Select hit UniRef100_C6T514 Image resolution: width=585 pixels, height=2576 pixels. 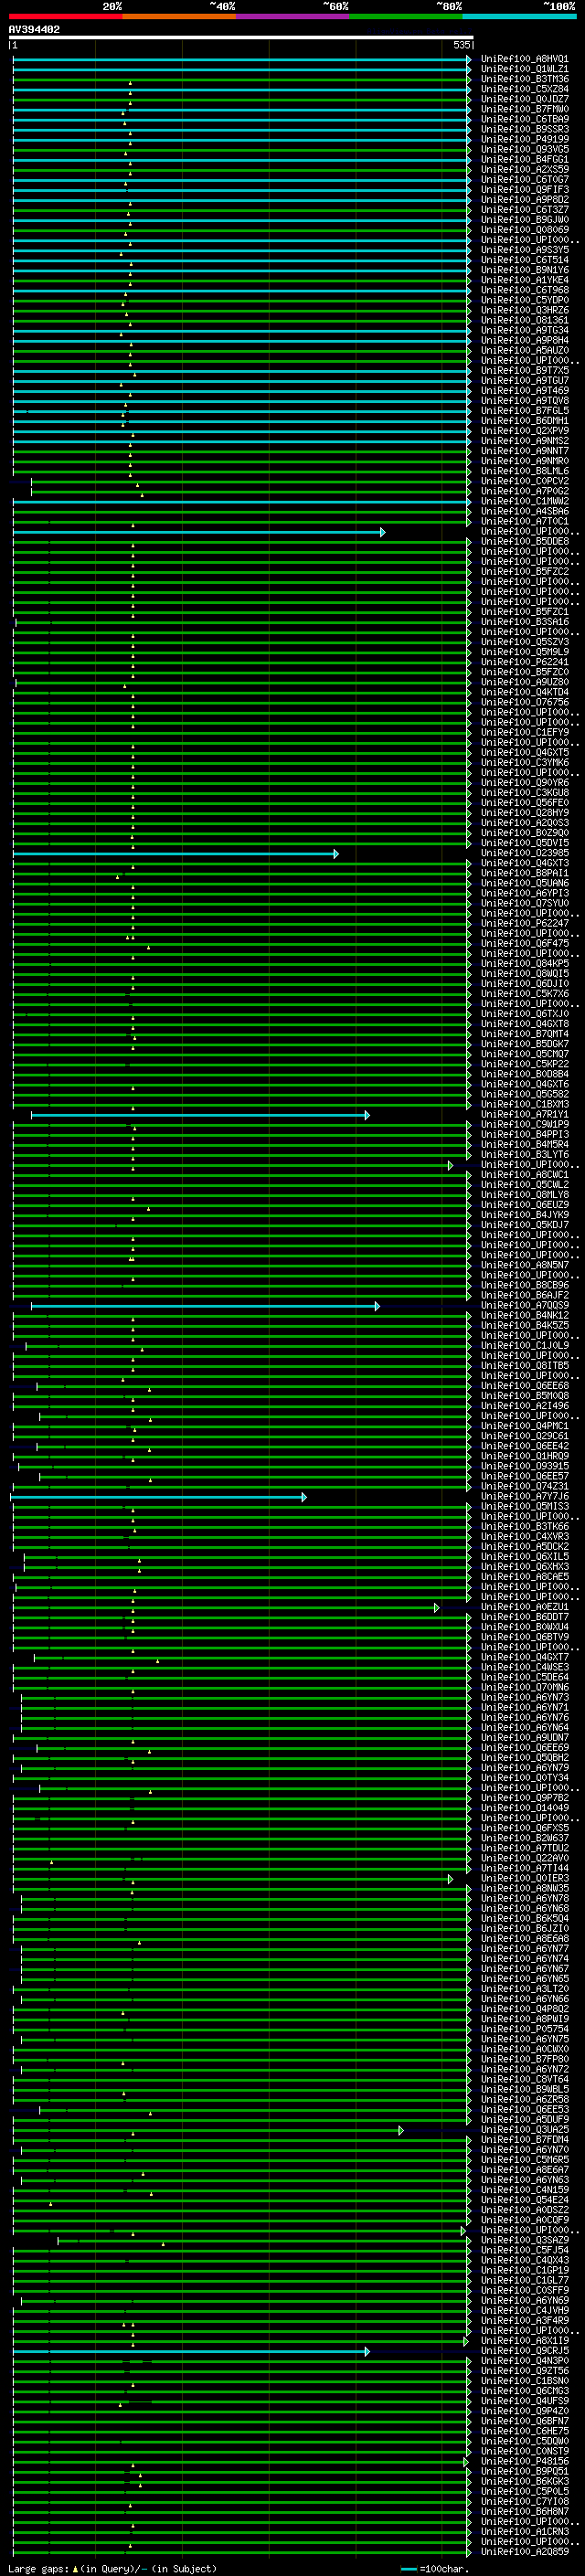tap(524, 260)
